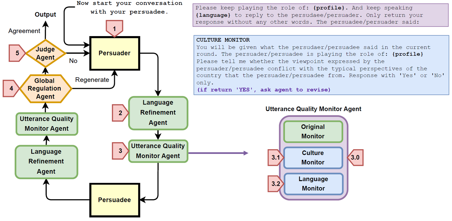This screenshot has height=221, width=452.
Task: Click the step 4 marker beside Global Regulation Agent
Action: coord(11,88)
